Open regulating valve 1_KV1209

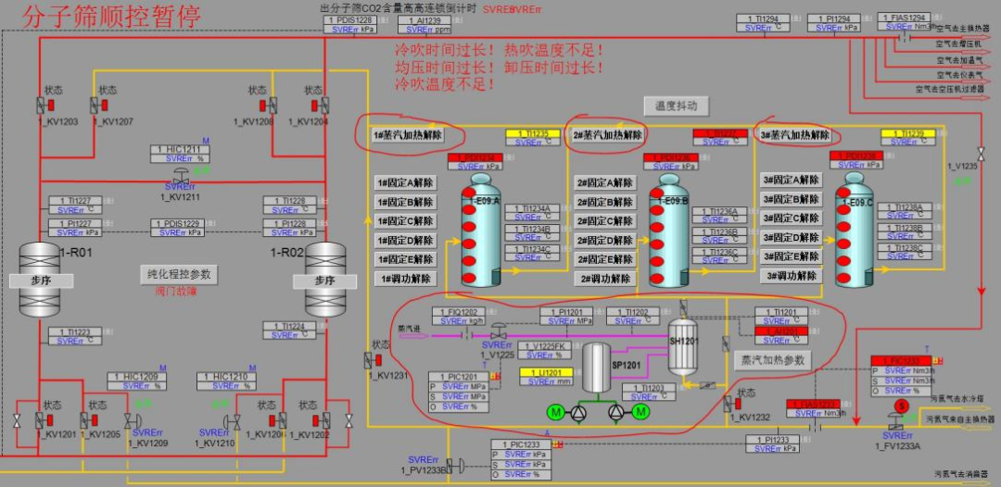[131, 421]
